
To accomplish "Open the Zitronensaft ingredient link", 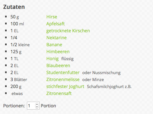I will coord(59,93).
